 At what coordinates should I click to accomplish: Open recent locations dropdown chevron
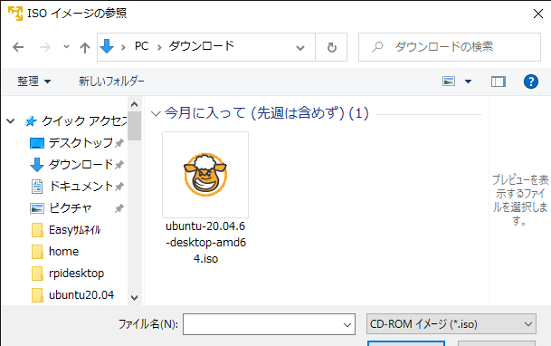coord(66,47)
